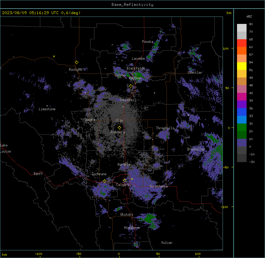
Task: Click the star marker above Limestone
Action: point(47,106)
